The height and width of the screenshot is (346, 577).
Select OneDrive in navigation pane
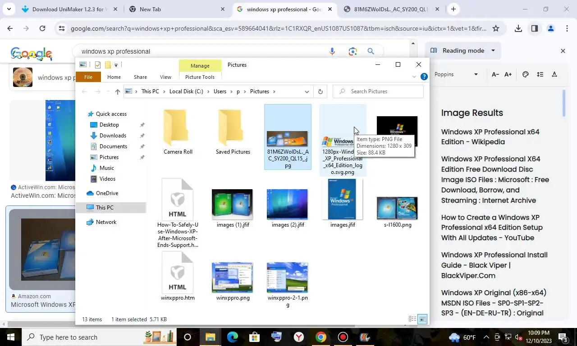107,193
